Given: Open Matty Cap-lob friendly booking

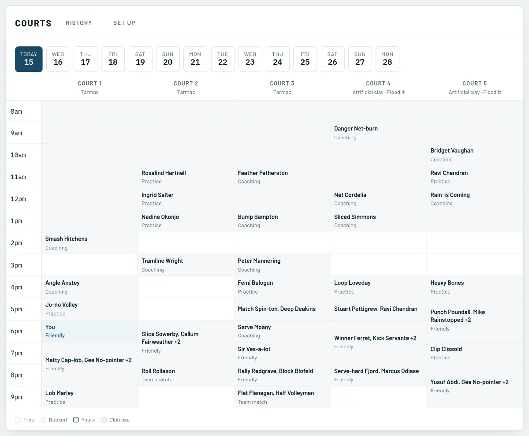Looking at the screenshot, I should [x=89, y=364].
